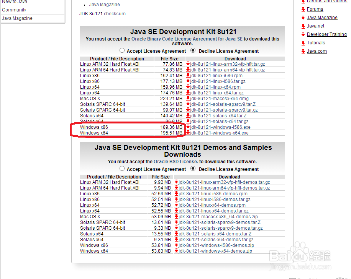Download jdk-8u121-windows-x64.exe file link
This screenshot has width=351, height=279.
(219, 133)
